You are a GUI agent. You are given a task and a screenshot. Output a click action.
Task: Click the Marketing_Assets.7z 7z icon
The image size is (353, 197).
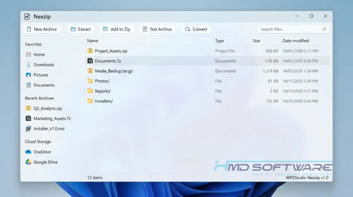(28, 118)
